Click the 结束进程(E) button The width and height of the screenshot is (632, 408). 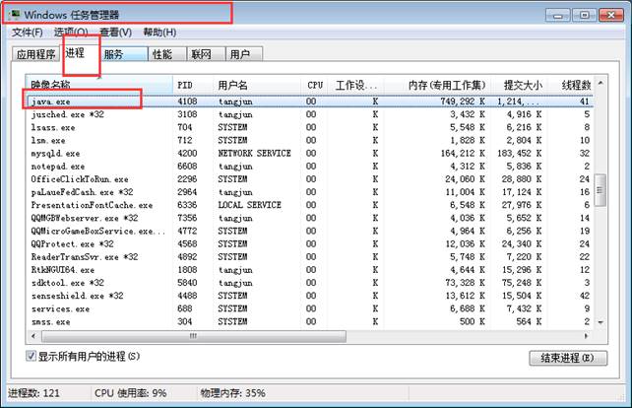568,358
